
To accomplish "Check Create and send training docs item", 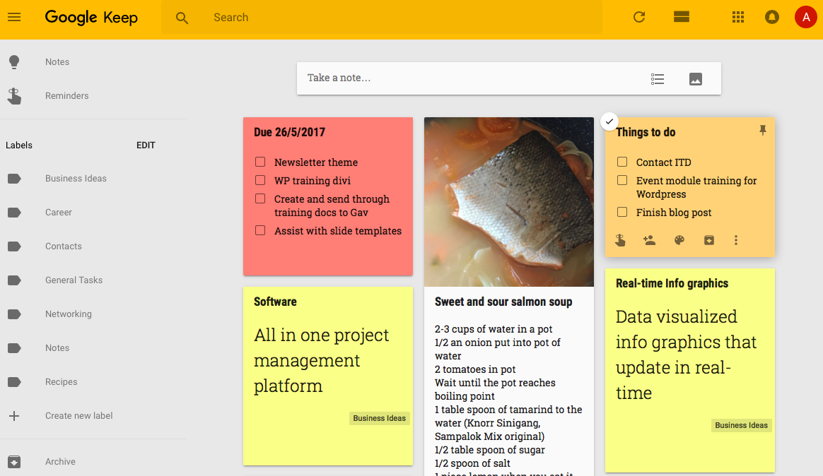I will click(x=259, y=198).
